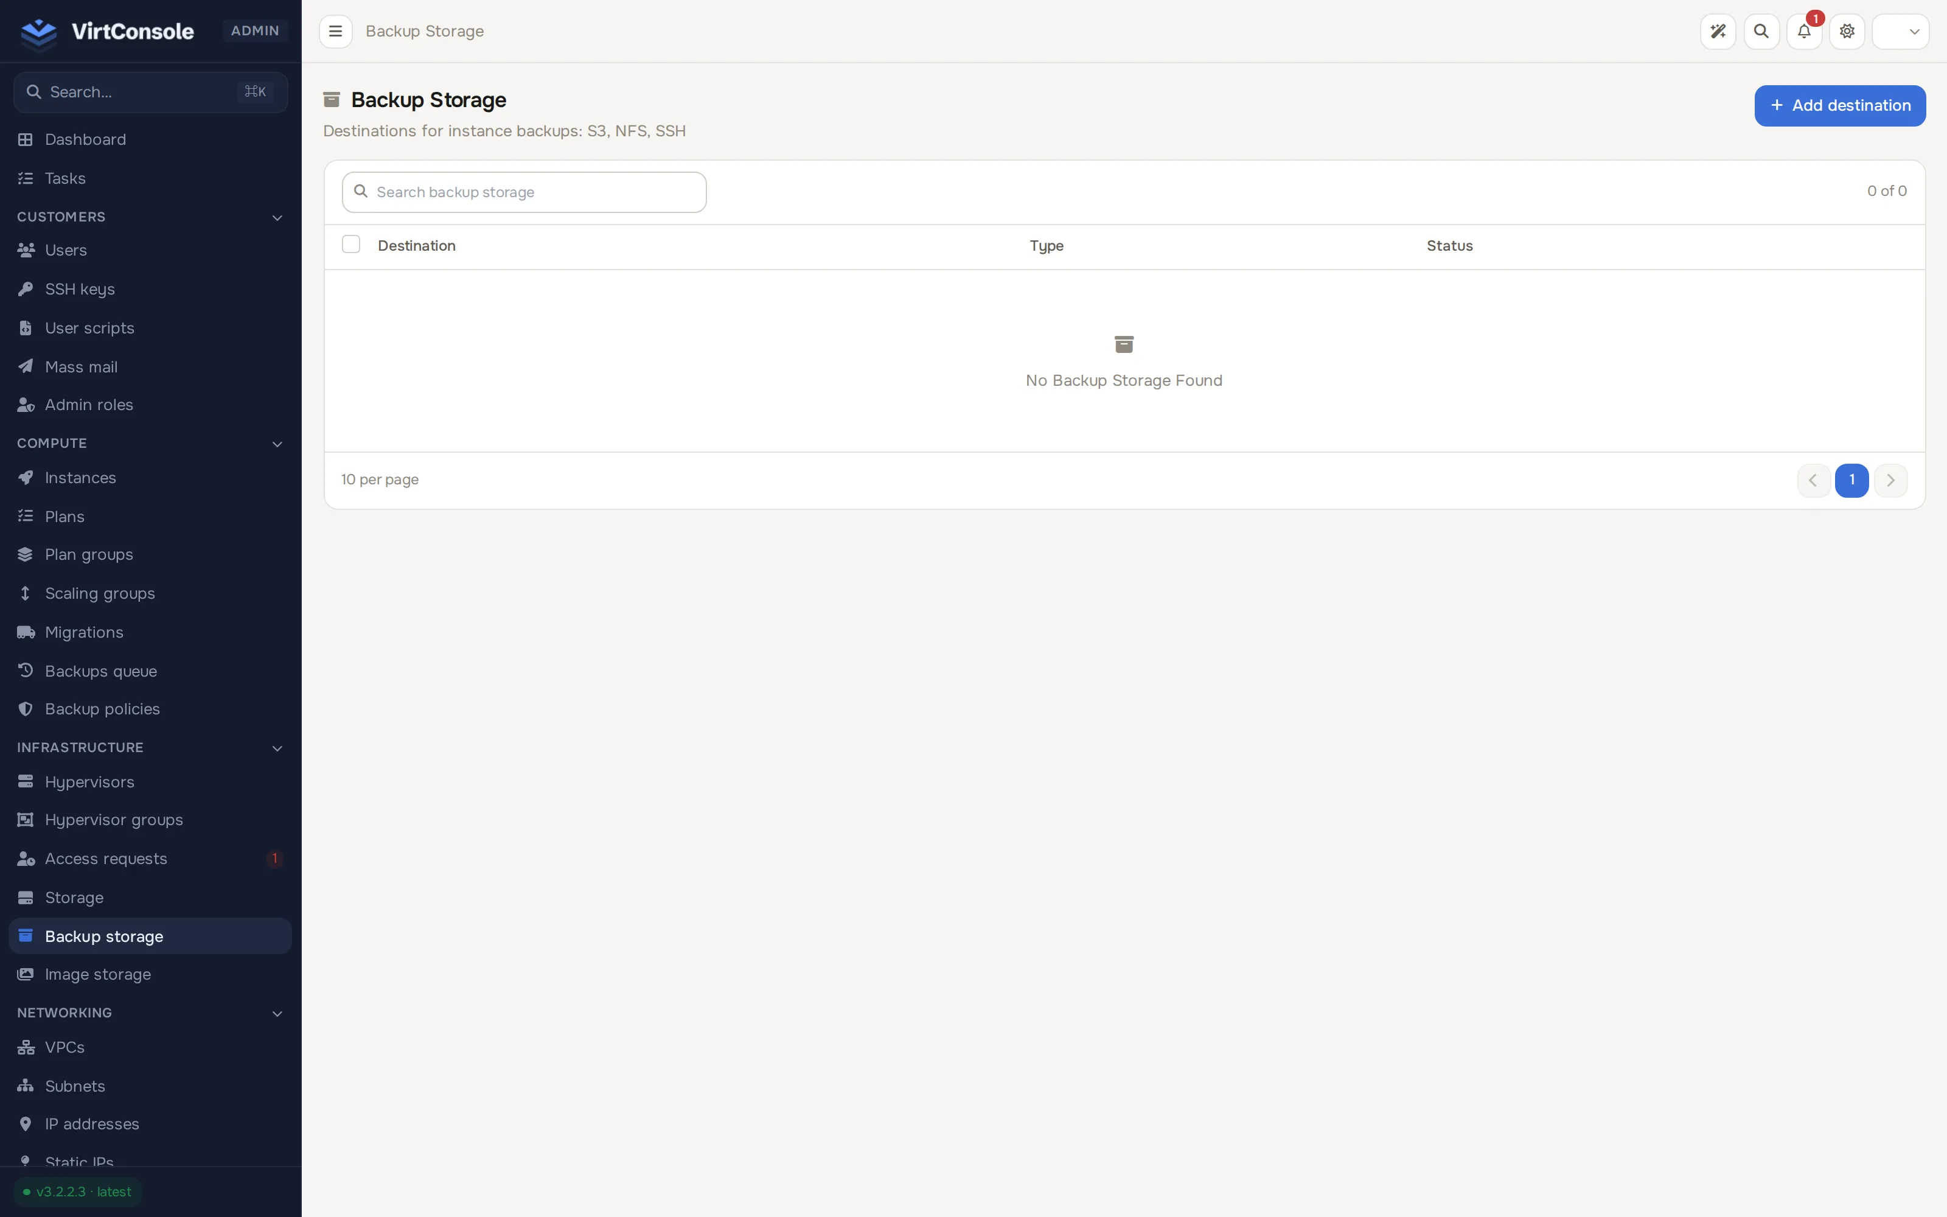This screenshot has width=1947, height=1217.
Task: Check the select-all Destination checkbox
Action: pyautogui.click(x=351, y=245)
